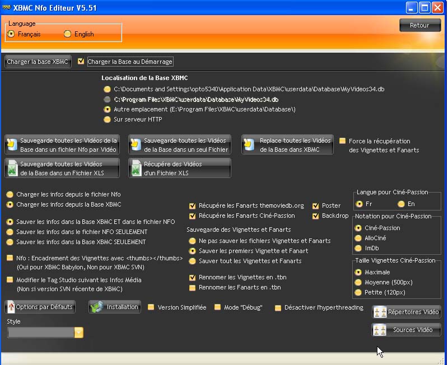Toggle 'Rennomer les Vignettes en .tbn'
Viewport: 448px width, 365px height.
pyautogui.click(x=192, y=277)
